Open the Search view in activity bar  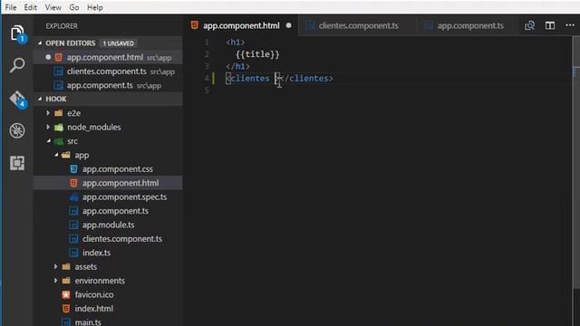tap(17, 65)
